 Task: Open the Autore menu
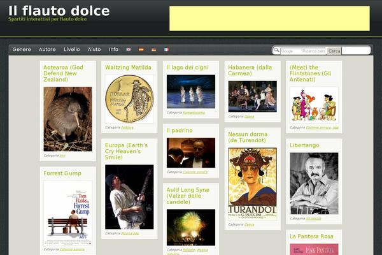[47, 49]
